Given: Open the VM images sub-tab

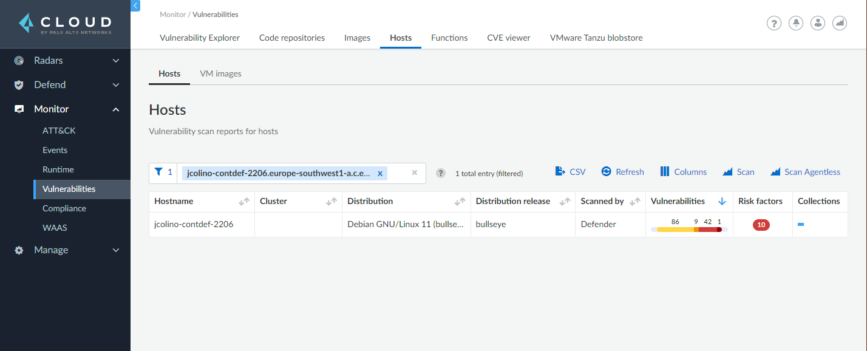Looking at the screenshot, I should [220, 73].
